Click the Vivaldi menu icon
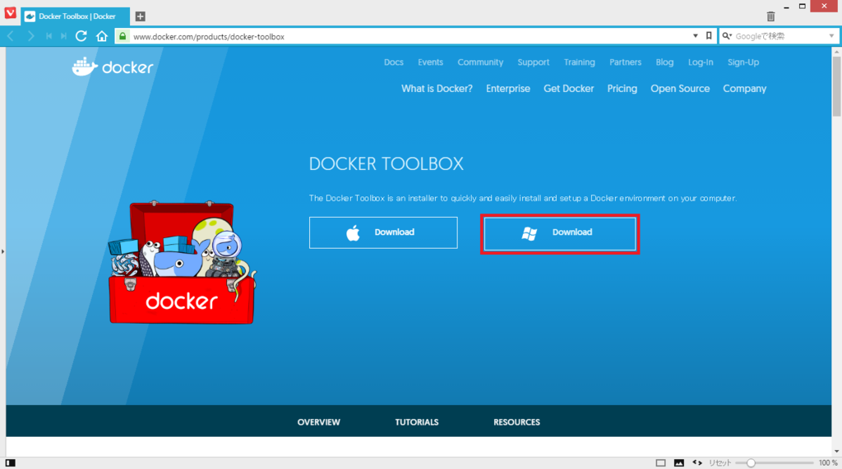 coord(10,13)
